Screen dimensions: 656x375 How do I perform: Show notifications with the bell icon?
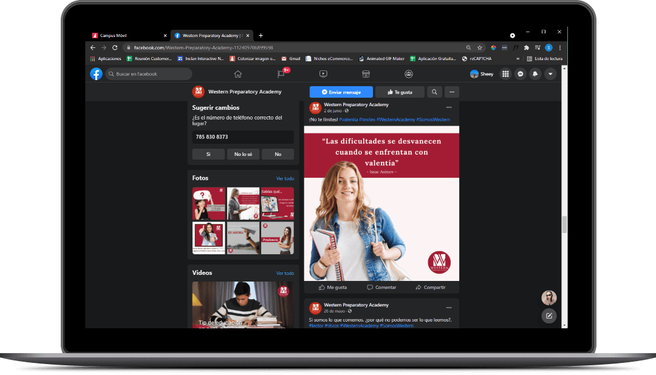click(535, 74)
